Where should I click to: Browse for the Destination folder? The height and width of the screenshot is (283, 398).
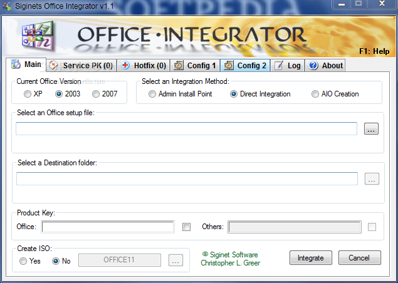(x=372, y=179)
